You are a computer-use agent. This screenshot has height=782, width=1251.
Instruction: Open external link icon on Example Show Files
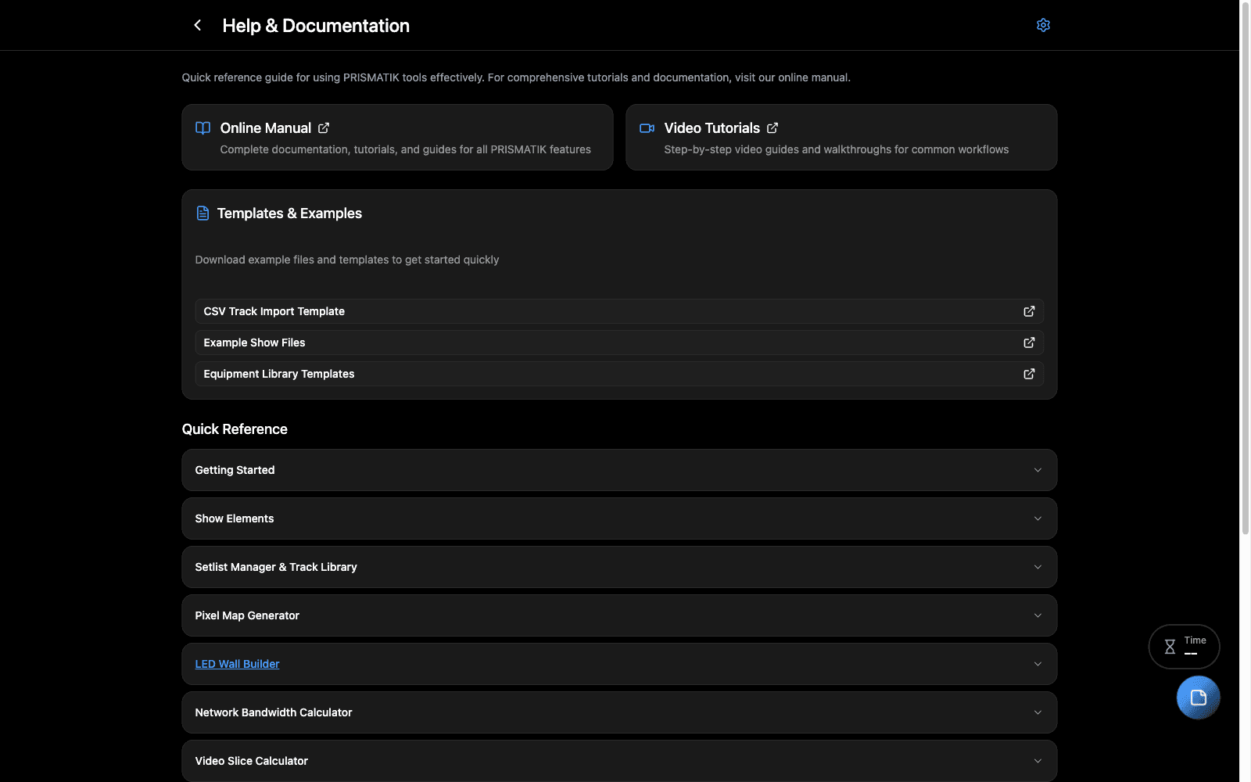tap(1029, 343)
